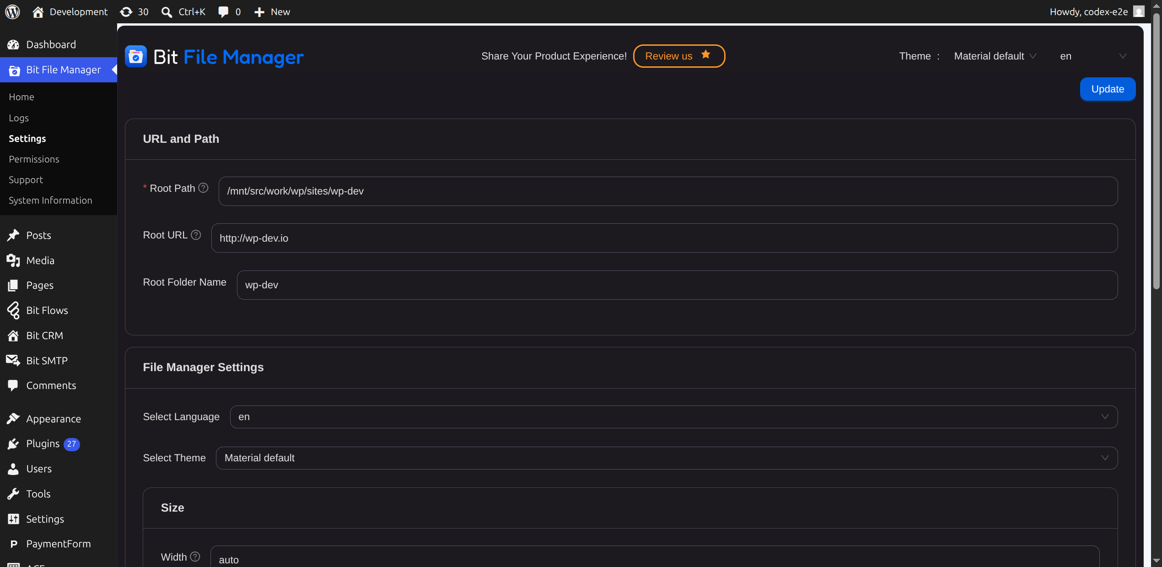The image size is (1162, 567).
Task: Click the Dashboard gauge icon
Action: click(x=13, y=44)
